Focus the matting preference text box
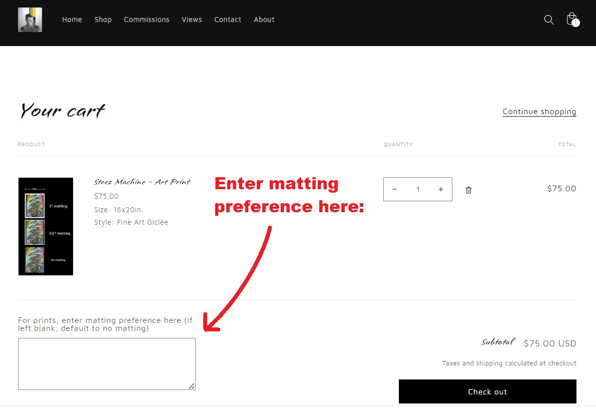This screenshot has height=419, width=596. coord(107,363)
